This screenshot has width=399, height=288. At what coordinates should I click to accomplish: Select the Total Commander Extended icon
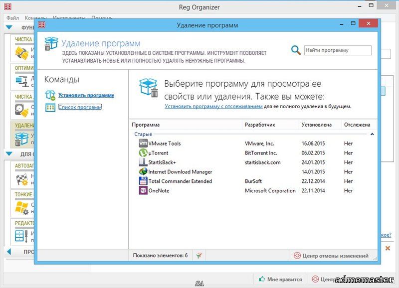click(143, 181)
